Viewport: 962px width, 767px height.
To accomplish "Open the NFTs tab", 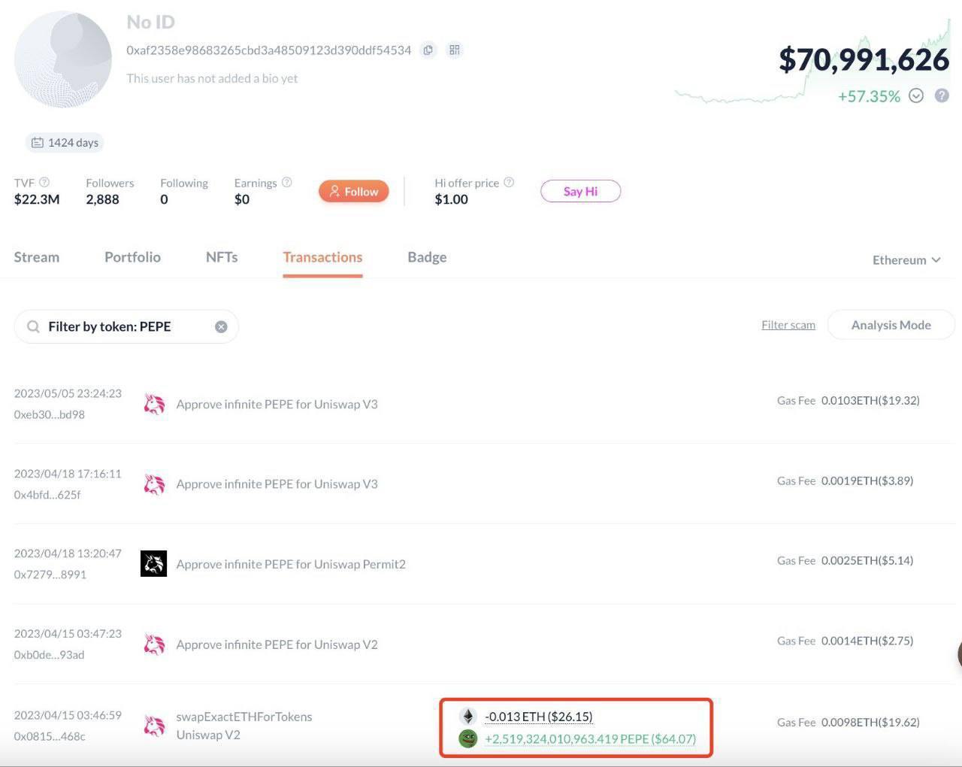I will [x=222, y=257].
